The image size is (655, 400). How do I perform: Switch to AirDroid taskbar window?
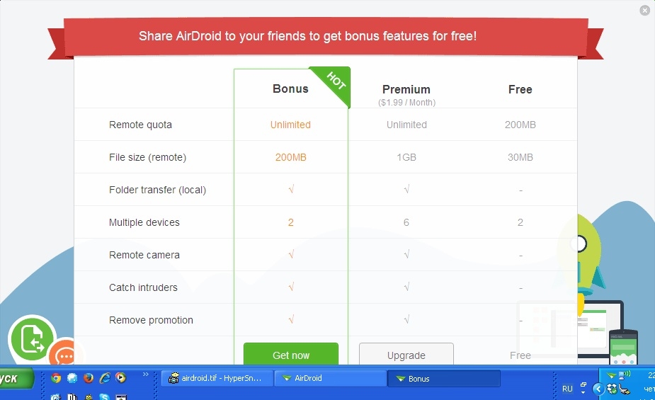pos(331,378)
